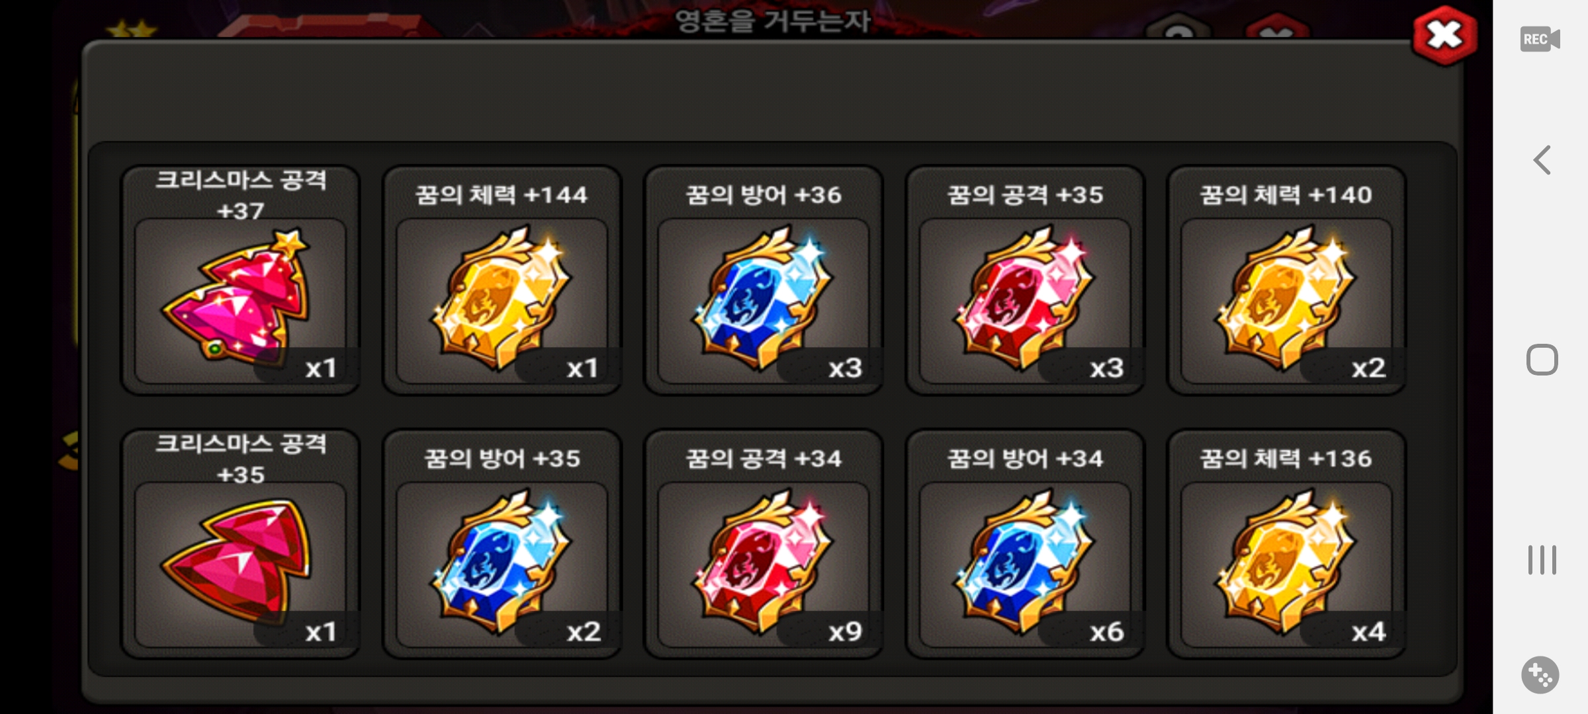Tap the REC screen recording indicator
Viewport: 1588px width, 714px height.
point(1540,39)
